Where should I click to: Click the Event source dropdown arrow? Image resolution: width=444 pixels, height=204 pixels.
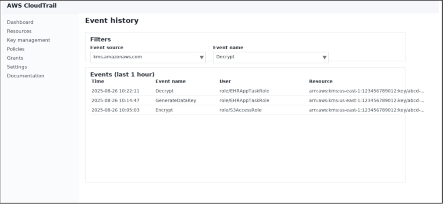pos(202,57)
